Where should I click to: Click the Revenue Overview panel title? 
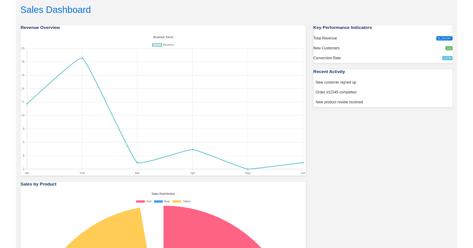[x=40, y=28]
